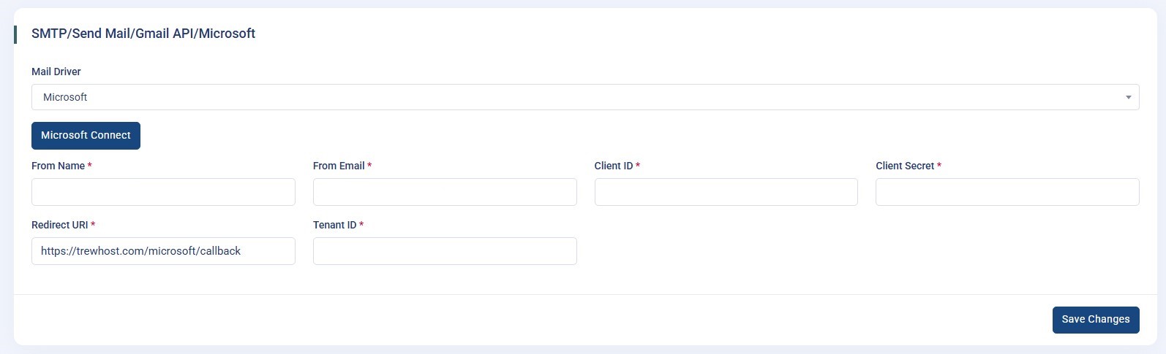Click the Mail Driver label
Viewport: 1166px width, 354px height.
tap(56, 72)
